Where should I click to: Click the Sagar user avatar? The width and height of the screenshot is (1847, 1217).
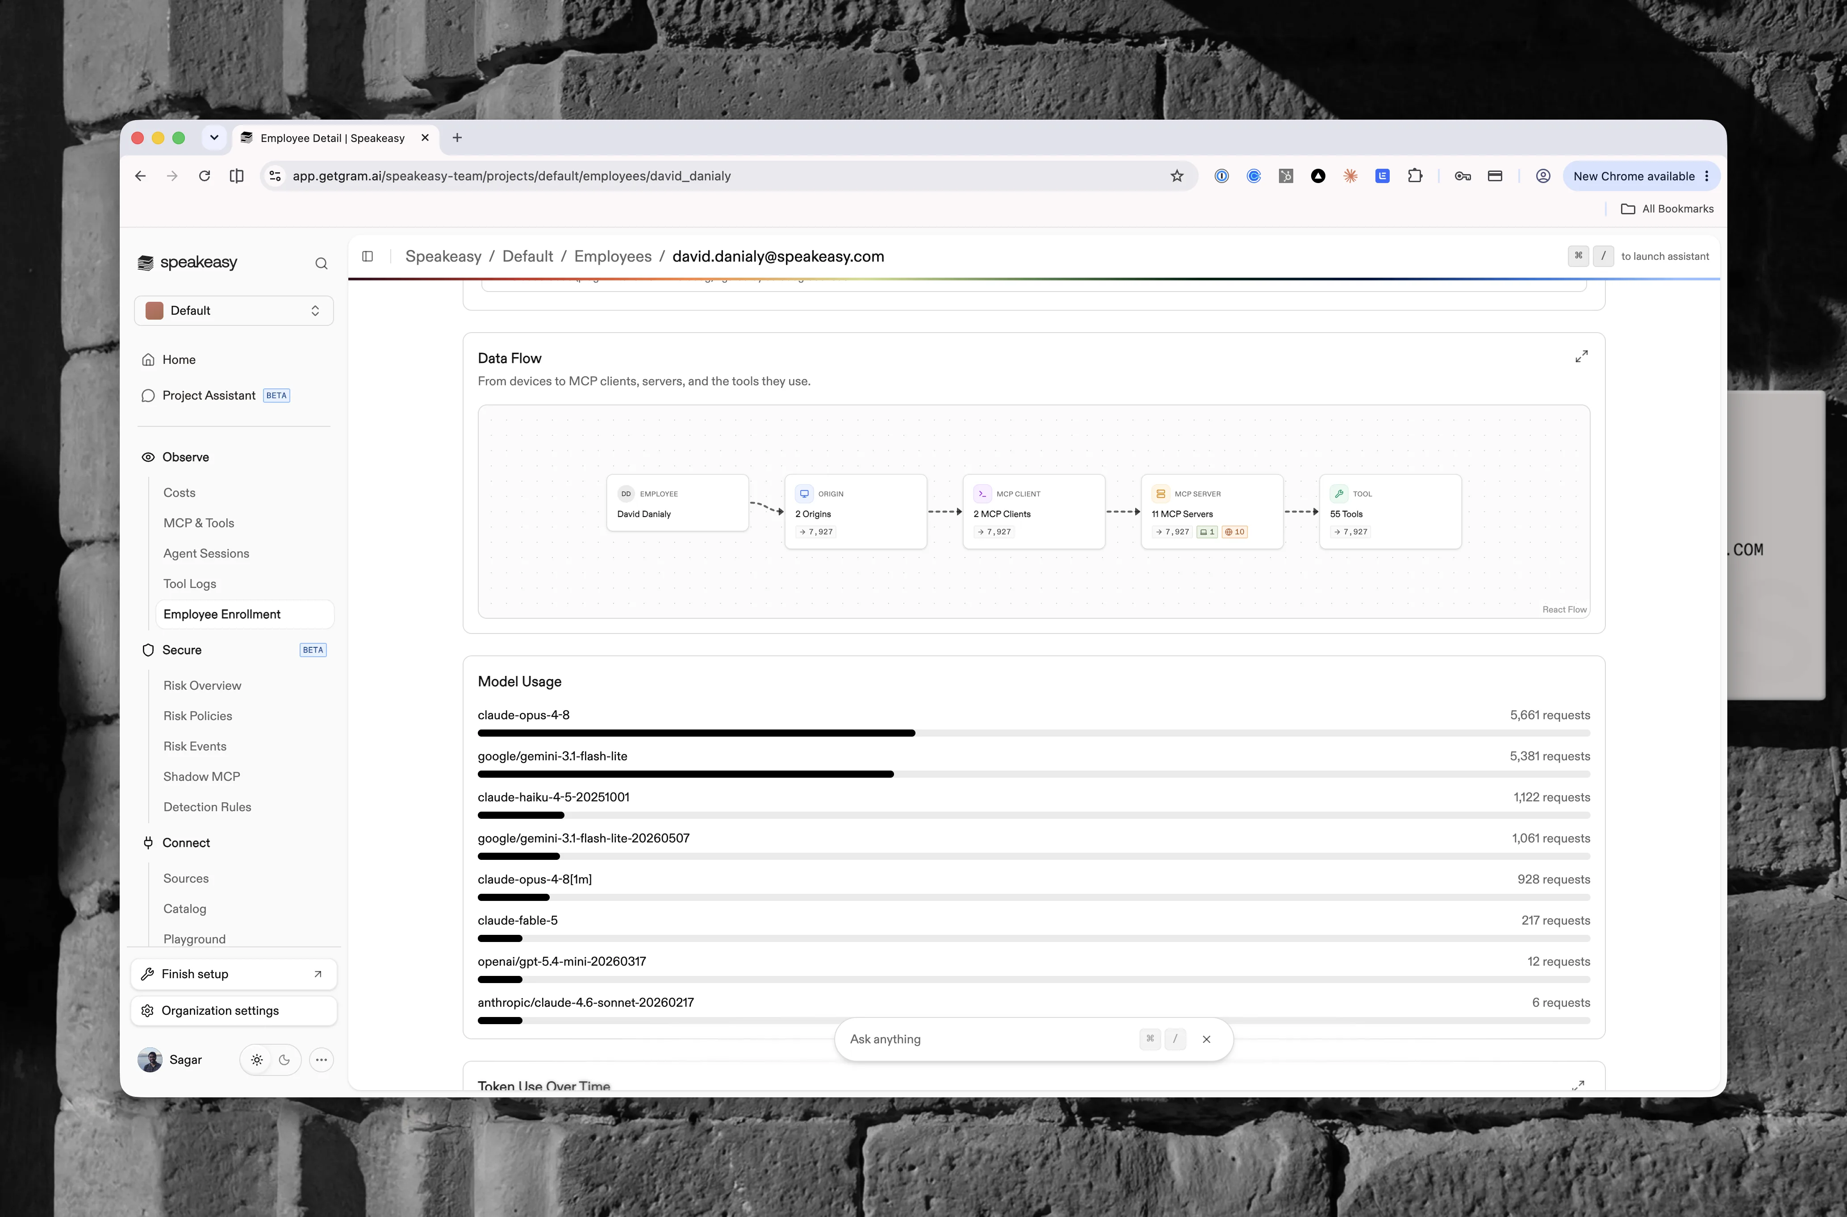pos(150,1059)
